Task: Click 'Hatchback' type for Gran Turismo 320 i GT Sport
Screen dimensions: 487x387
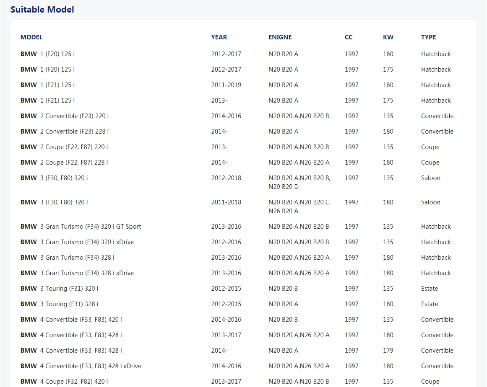Action: point(436,227)
